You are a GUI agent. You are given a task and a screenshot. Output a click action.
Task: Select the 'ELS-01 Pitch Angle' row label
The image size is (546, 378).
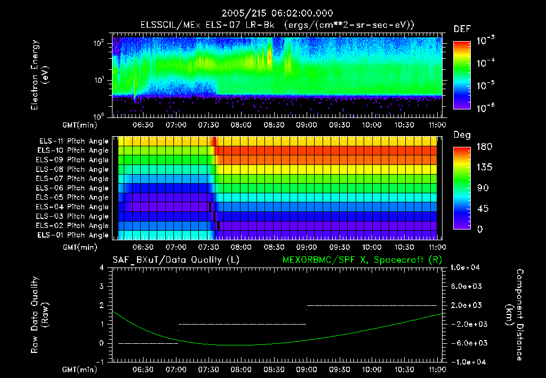[x=73, y=235]
